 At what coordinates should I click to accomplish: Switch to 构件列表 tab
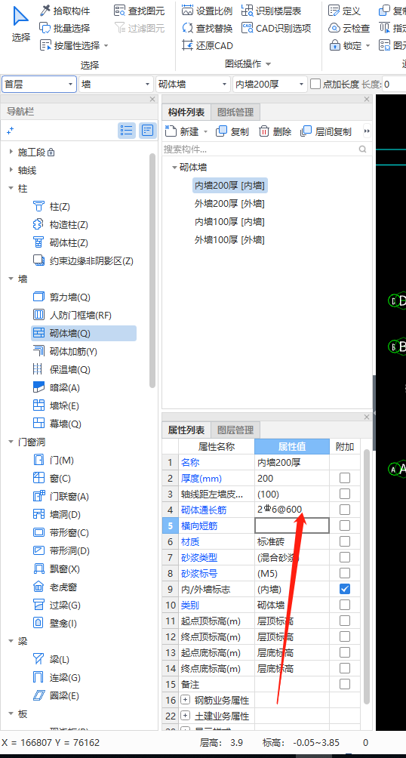(x=186, y=112)
